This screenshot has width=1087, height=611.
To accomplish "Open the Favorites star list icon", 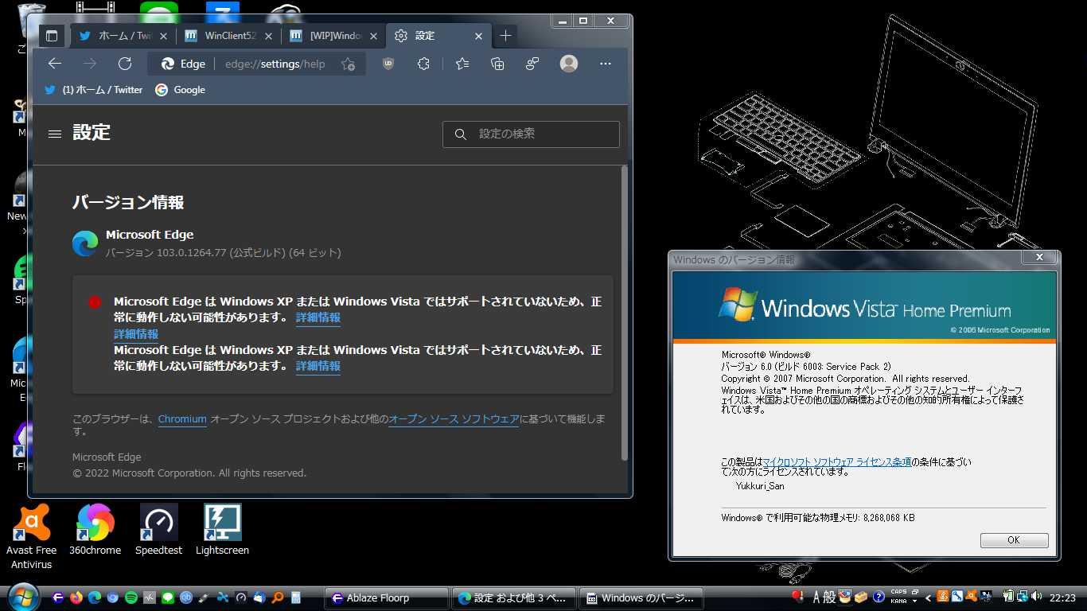I will point(462,64).
